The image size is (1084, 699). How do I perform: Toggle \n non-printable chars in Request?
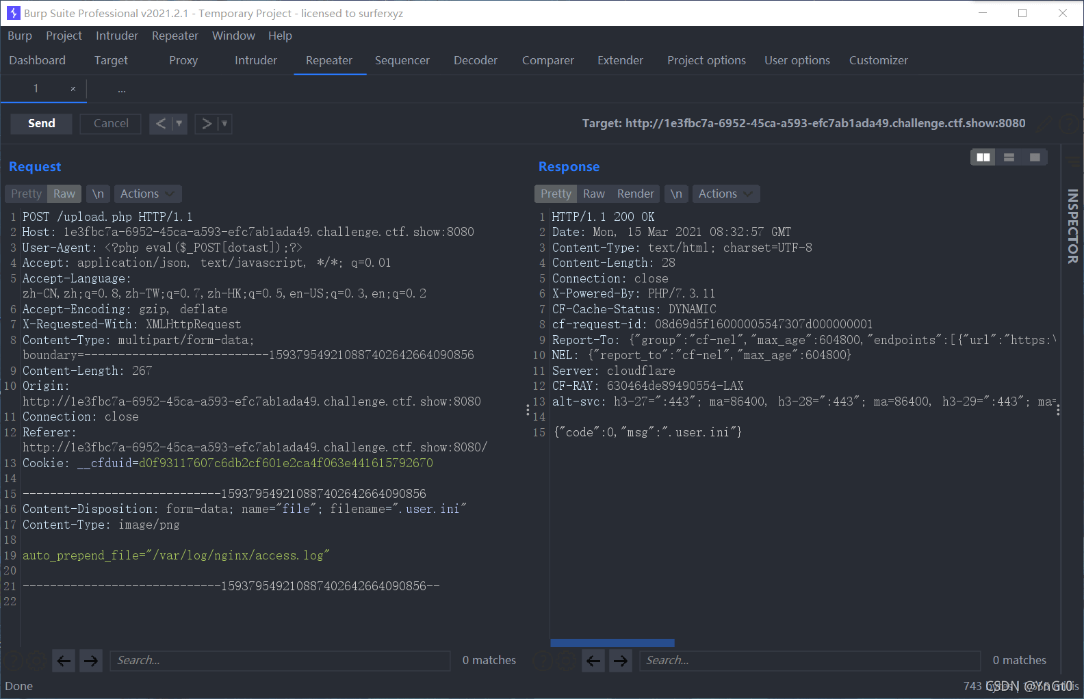point(98,194)
